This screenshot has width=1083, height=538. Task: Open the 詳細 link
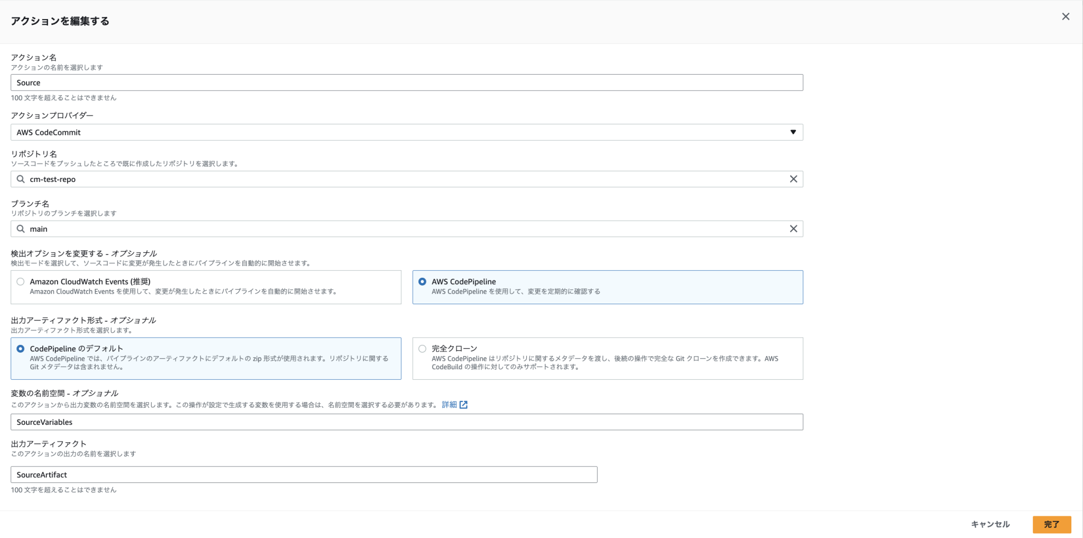(449, 405)
